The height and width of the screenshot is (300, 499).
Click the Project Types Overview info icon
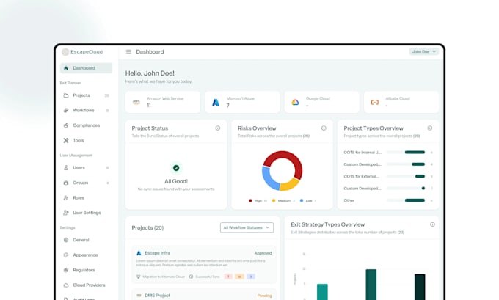tap(429, 128)
